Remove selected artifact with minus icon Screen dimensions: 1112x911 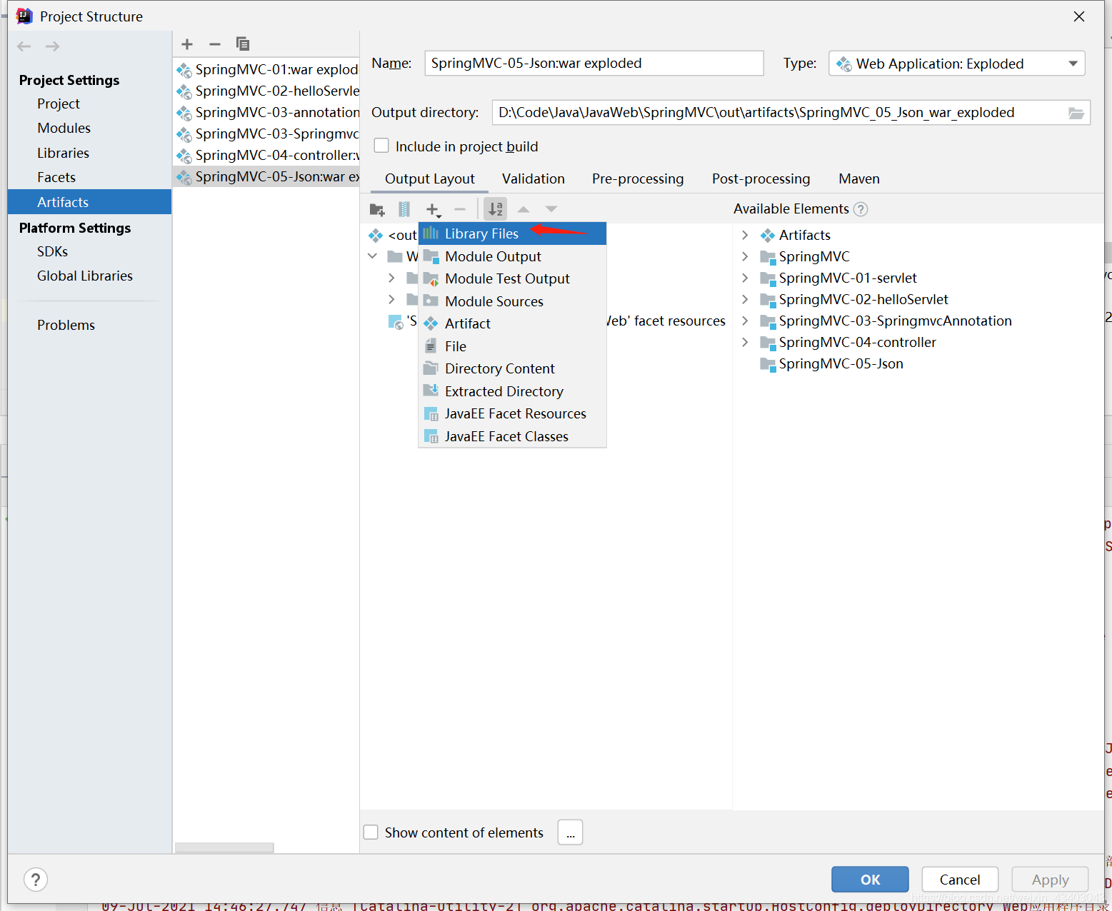(215, 44)
